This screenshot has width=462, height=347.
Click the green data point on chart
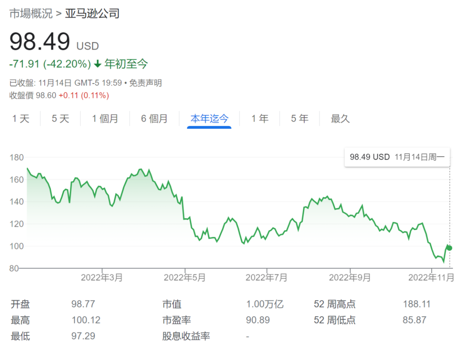point(449,248)
